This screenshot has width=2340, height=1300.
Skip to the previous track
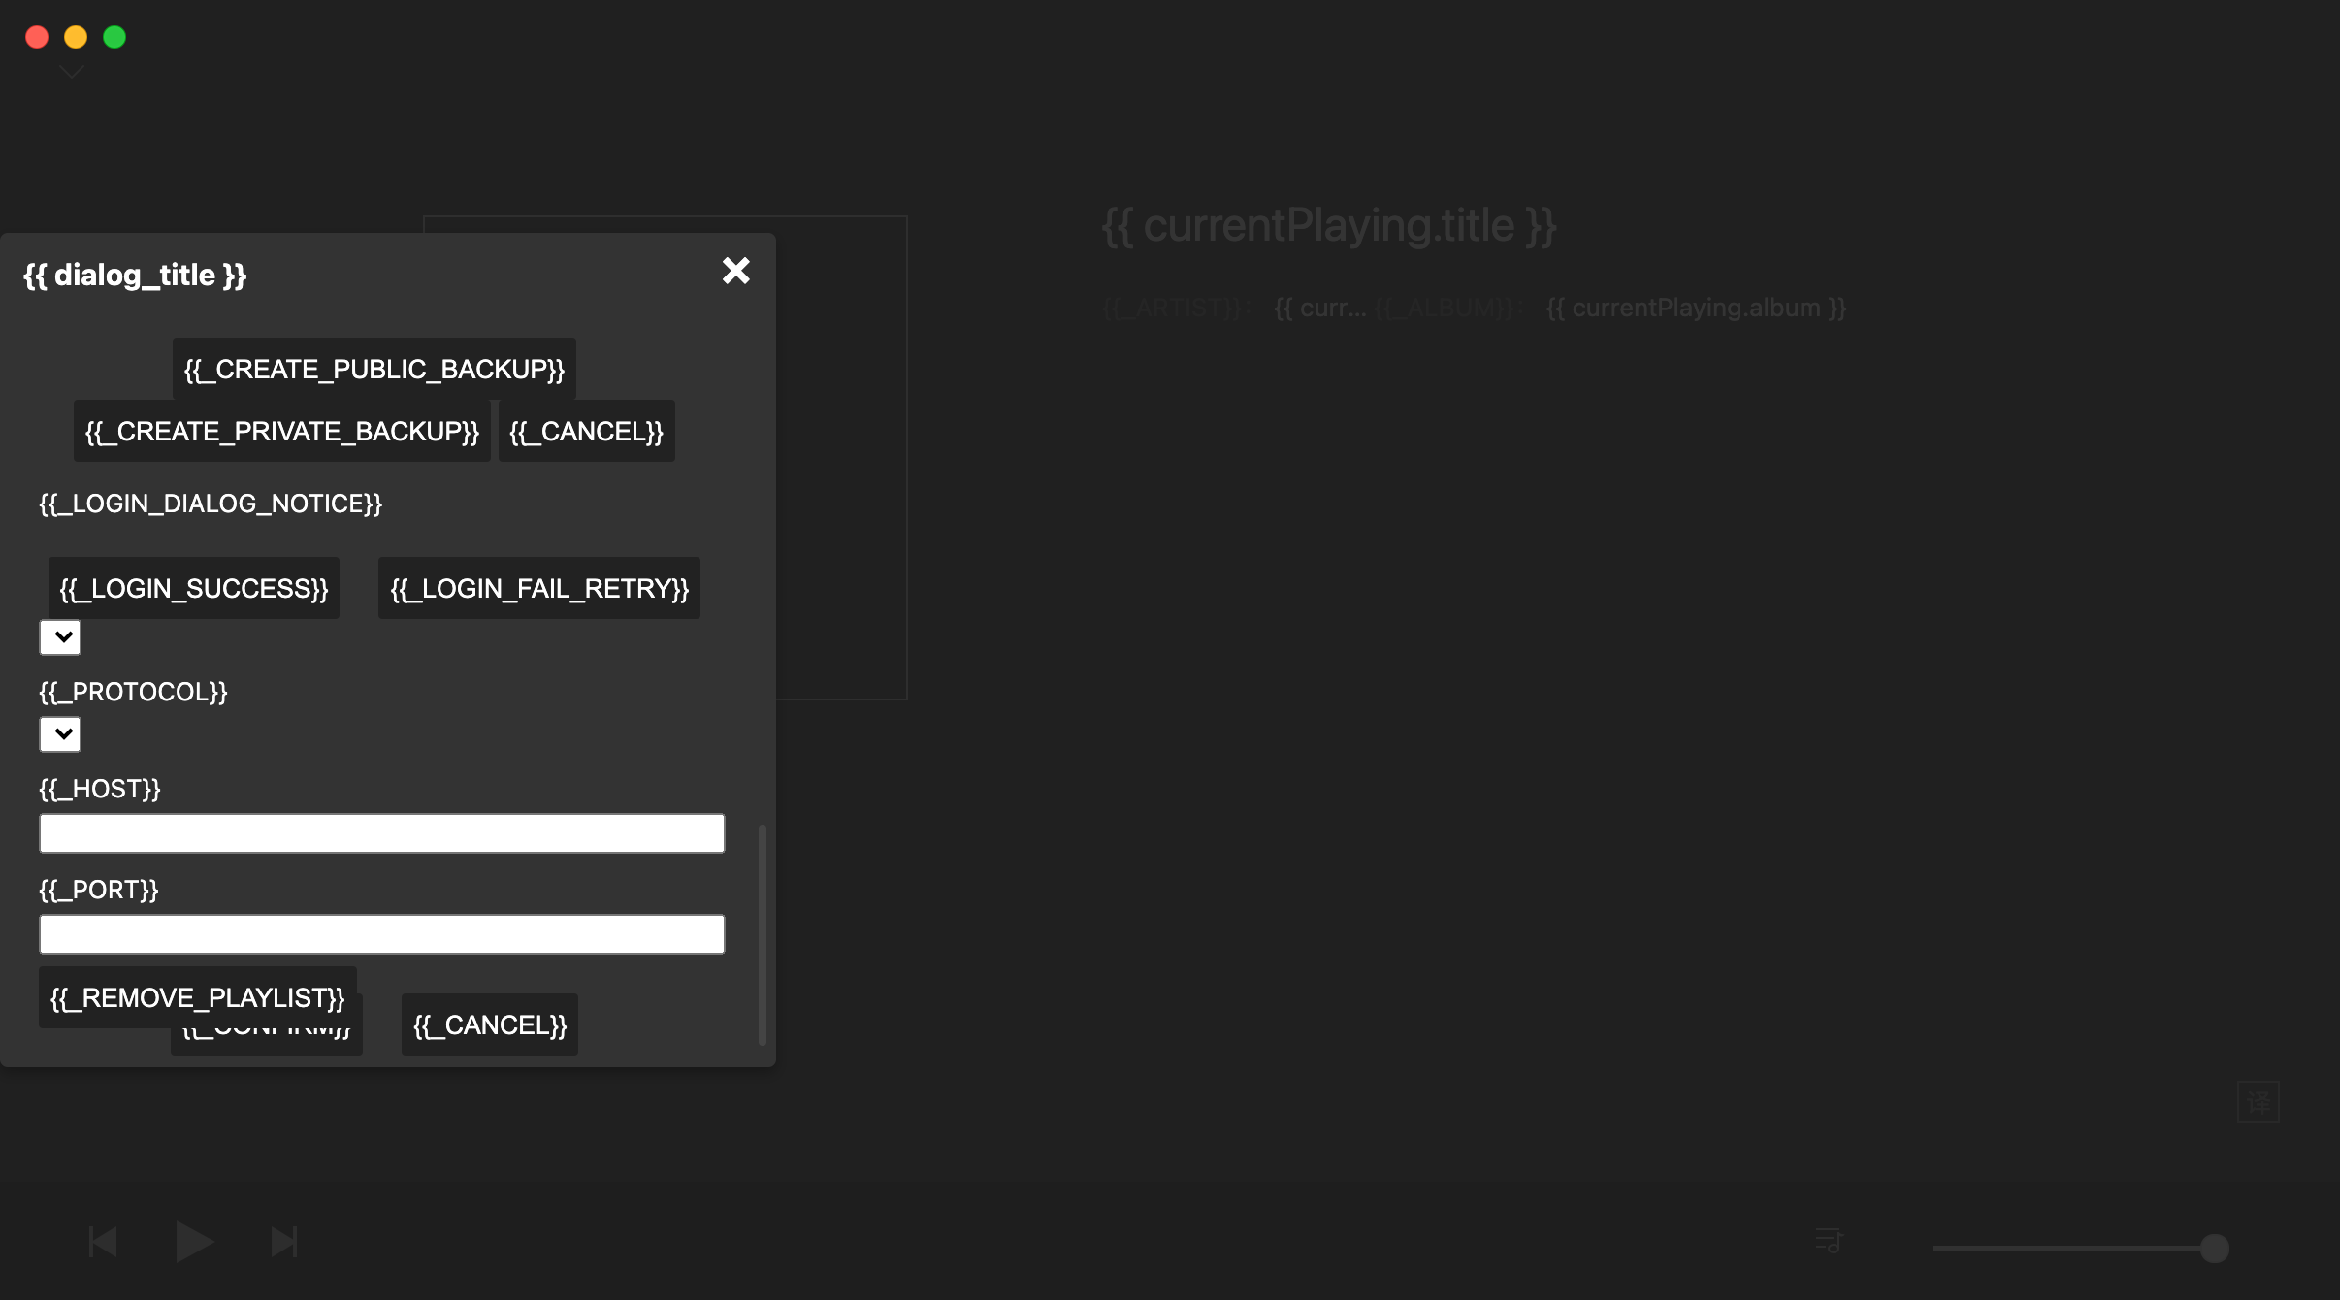[103, 1242]
